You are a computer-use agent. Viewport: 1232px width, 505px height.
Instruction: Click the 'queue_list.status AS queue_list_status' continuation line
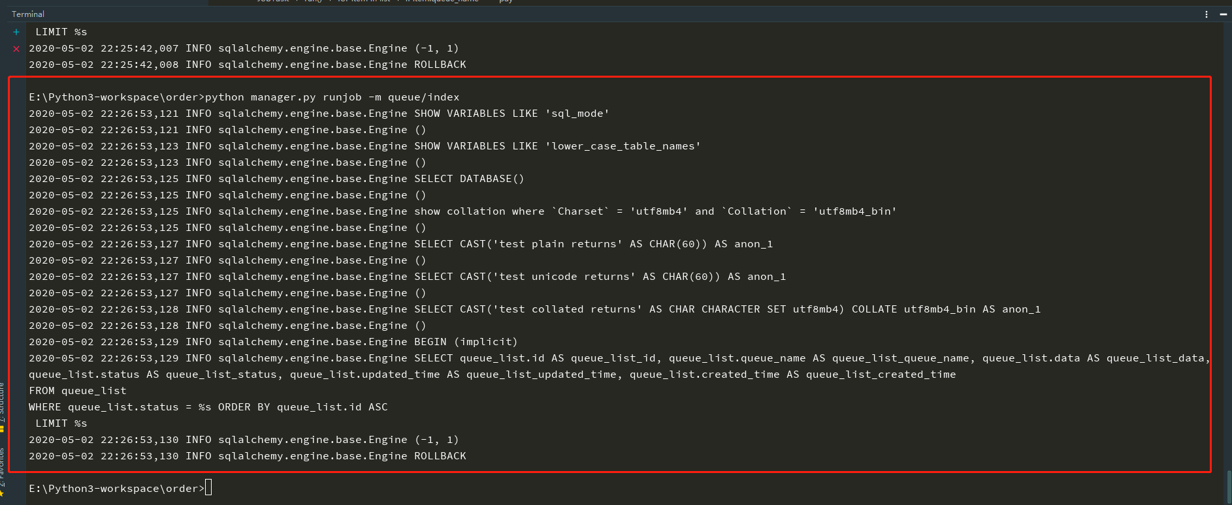(x=492, y=375)
